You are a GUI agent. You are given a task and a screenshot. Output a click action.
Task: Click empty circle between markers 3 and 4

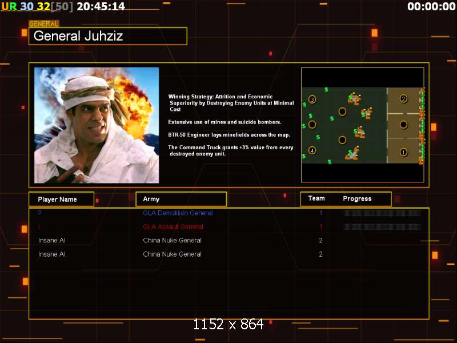point(312,125)
